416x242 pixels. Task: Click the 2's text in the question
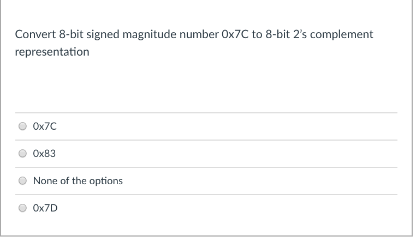tap(300, 34)
